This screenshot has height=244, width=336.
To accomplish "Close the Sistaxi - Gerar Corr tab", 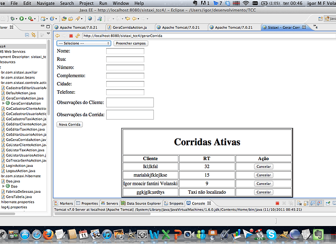I will point(304,27).
